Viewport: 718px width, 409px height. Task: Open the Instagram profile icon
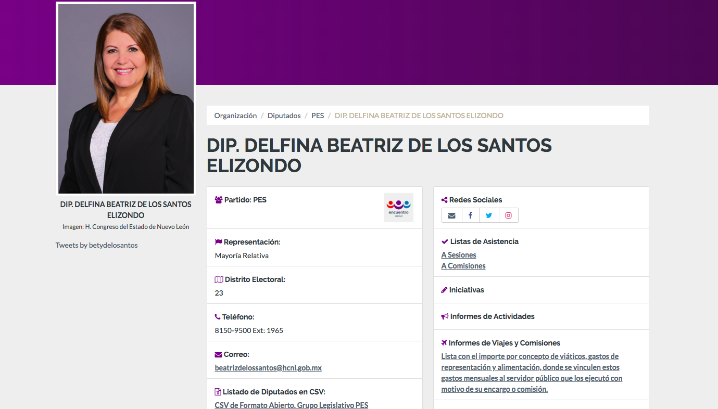tap(508, 215)
